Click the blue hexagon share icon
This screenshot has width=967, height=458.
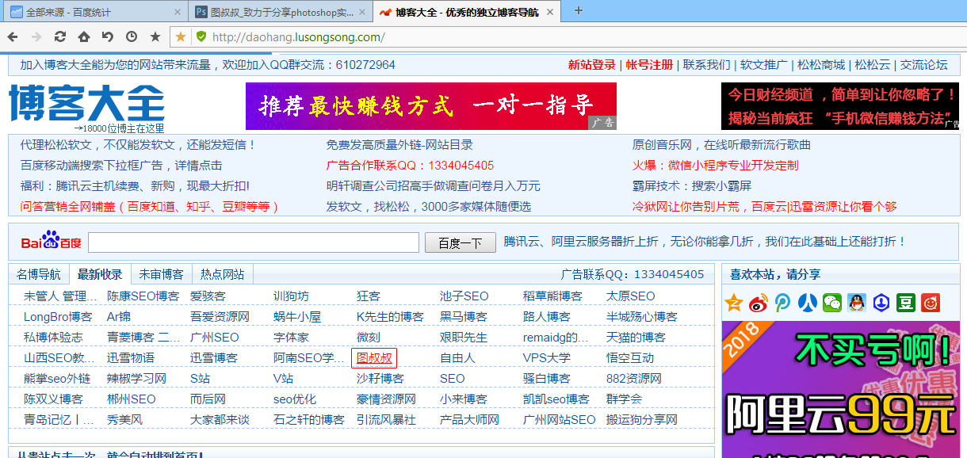(881, 302)
